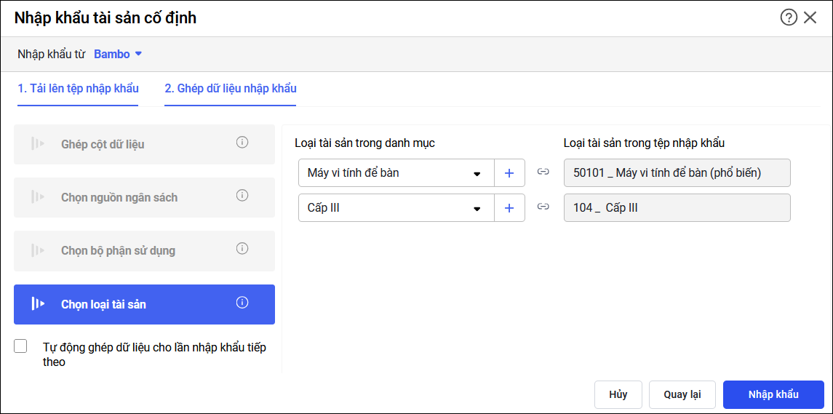Expand the Bambo import source dropdown

click(118, 55)
